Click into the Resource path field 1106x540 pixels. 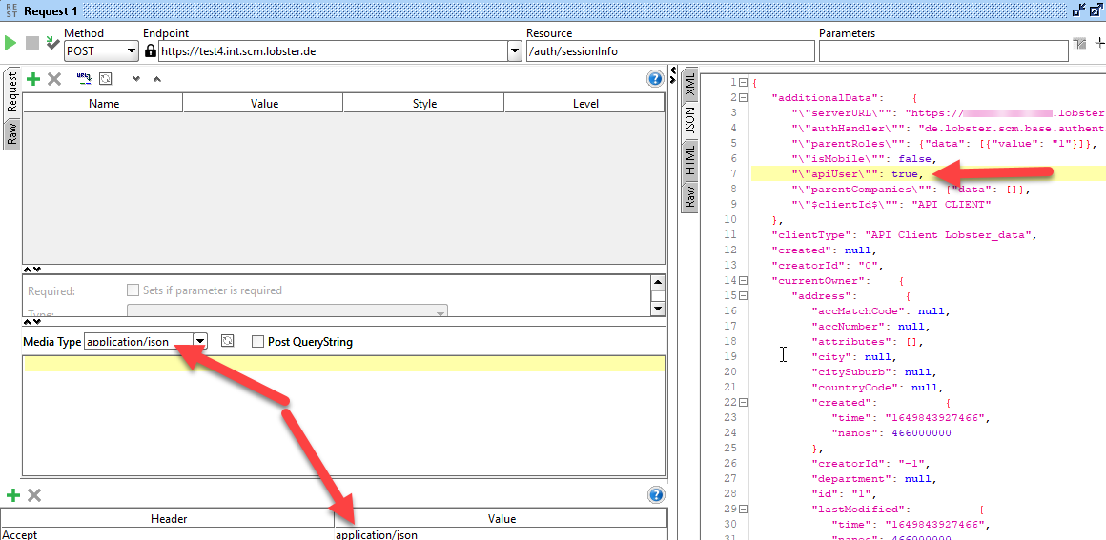670,50
